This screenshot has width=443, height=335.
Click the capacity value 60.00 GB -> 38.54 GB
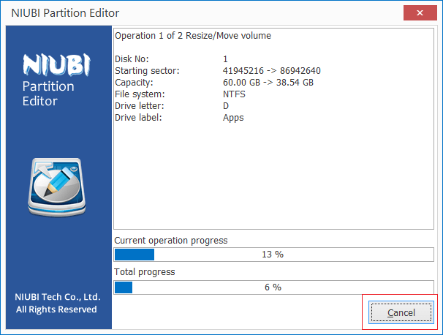[x=268, y=82]
